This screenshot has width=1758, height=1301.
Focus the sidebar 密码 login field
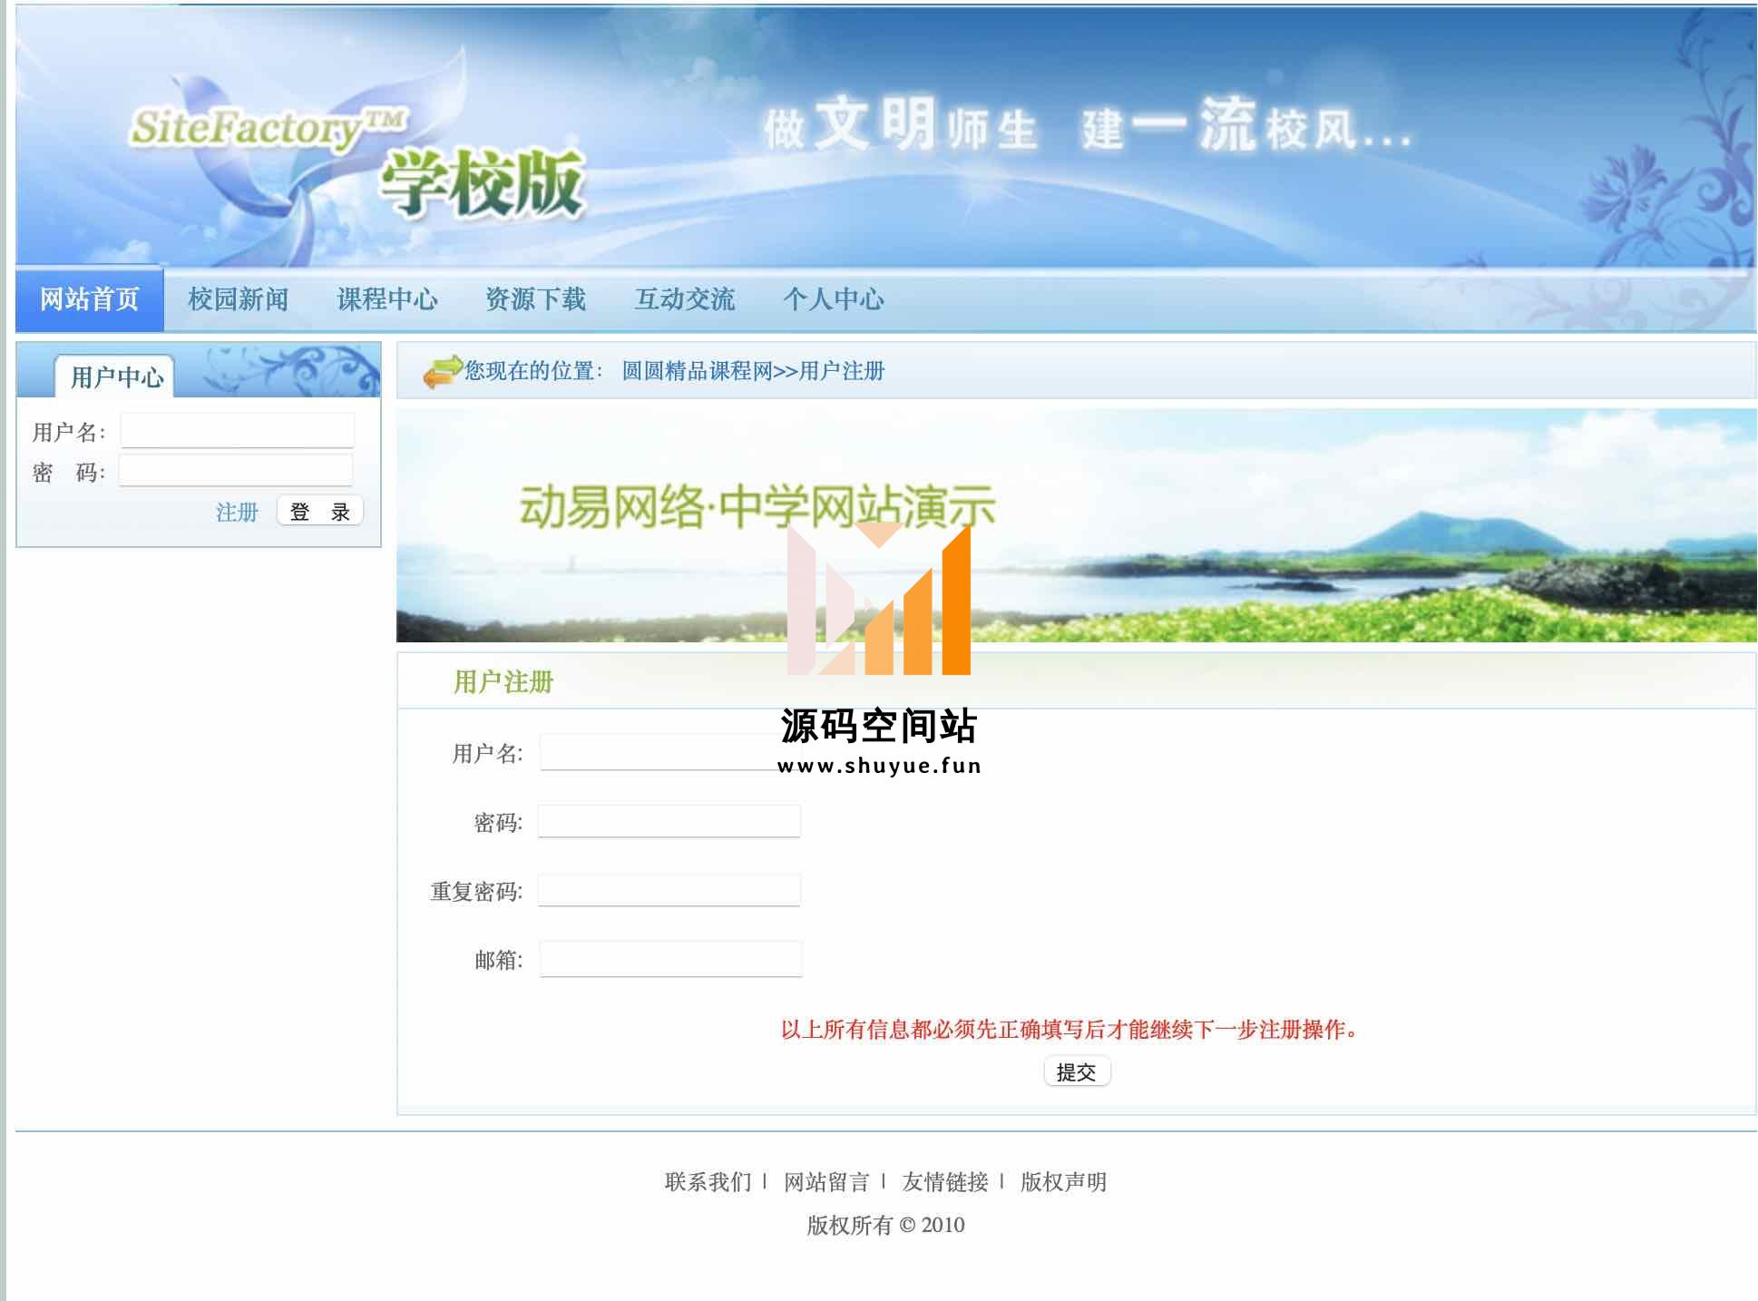(x=236, y=470)
